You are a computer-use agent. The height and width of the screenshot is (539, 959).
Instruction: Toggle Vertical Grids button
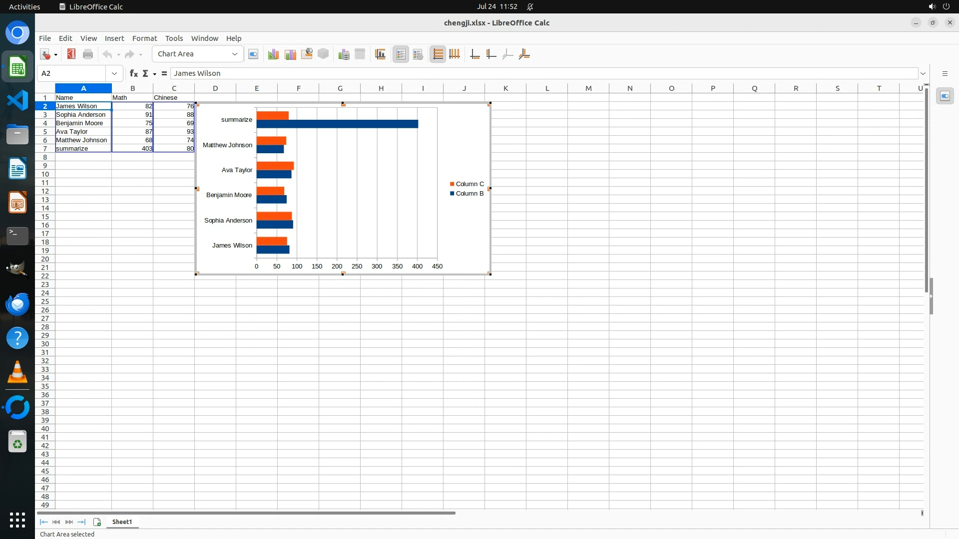tap(455, 54)
